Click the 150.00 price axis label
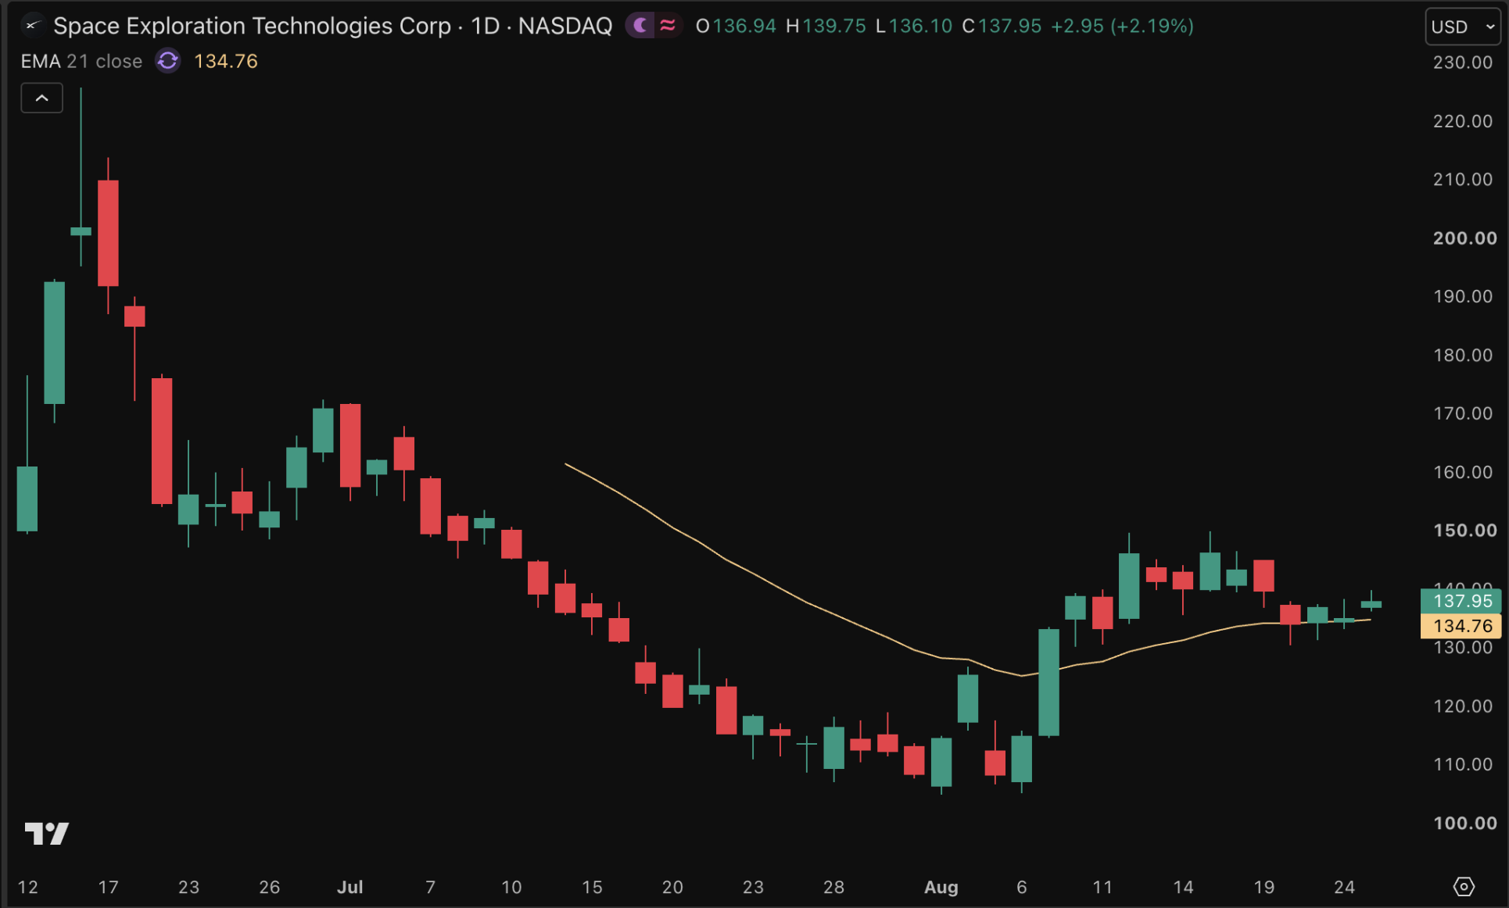 click(x=1464, y=531)
